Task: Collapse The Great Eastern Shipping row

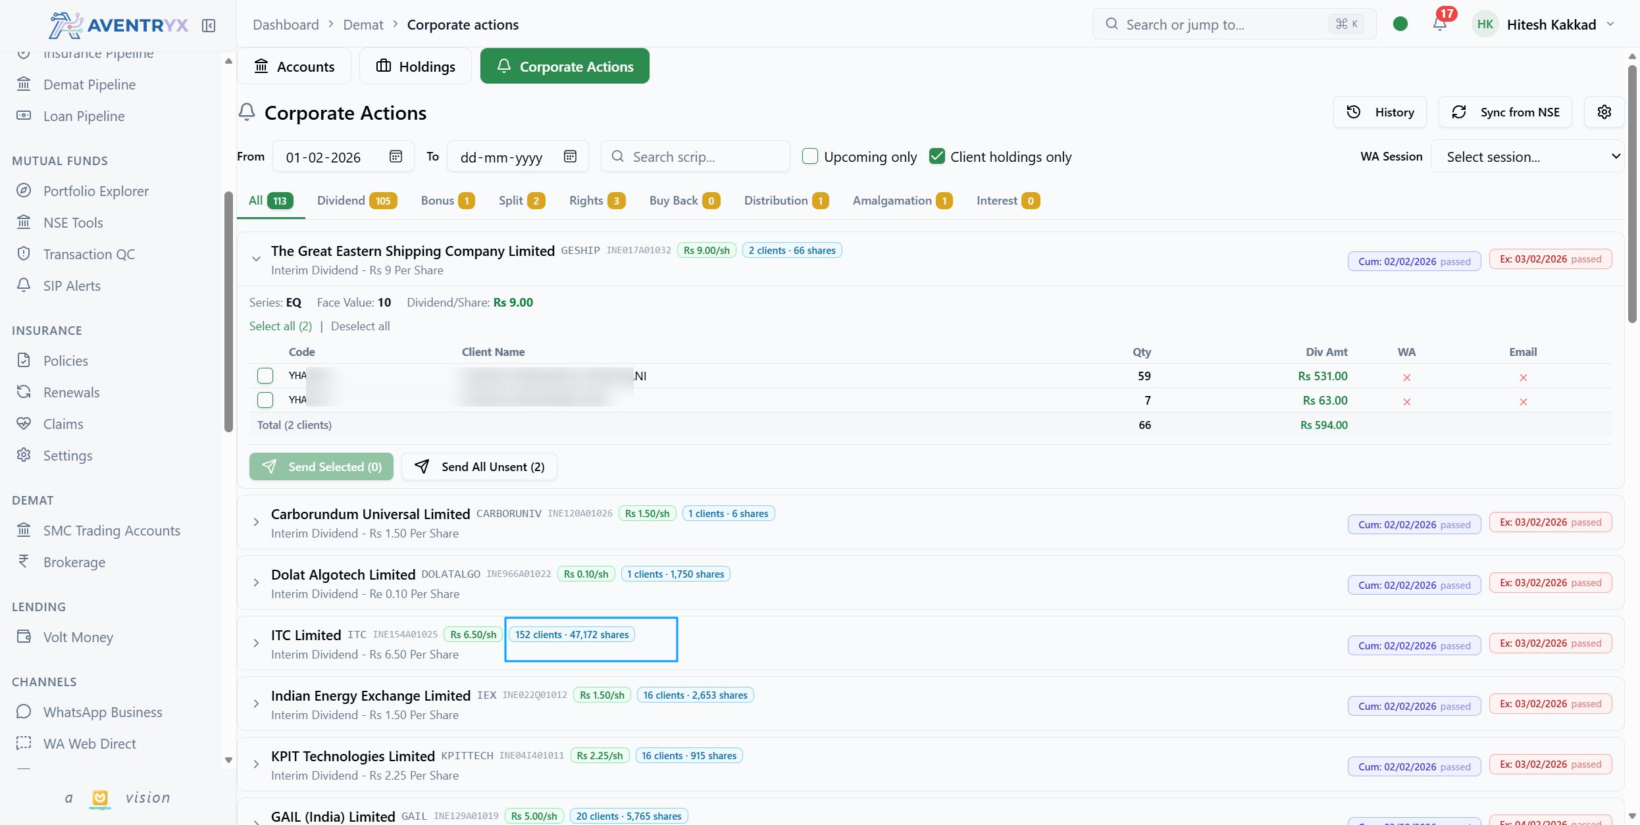Action: [x=256, y=259]
